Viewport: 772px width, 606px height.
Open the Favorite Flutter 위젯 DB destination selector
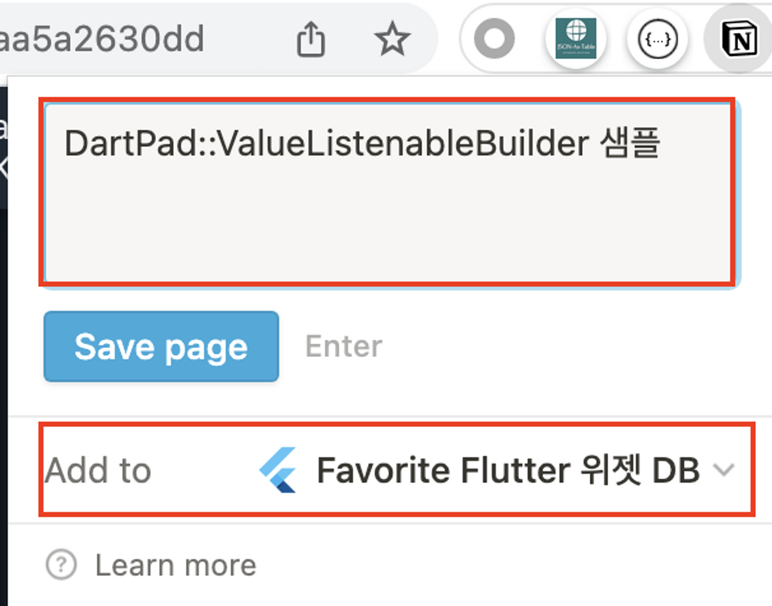click(x=508, y=470)
